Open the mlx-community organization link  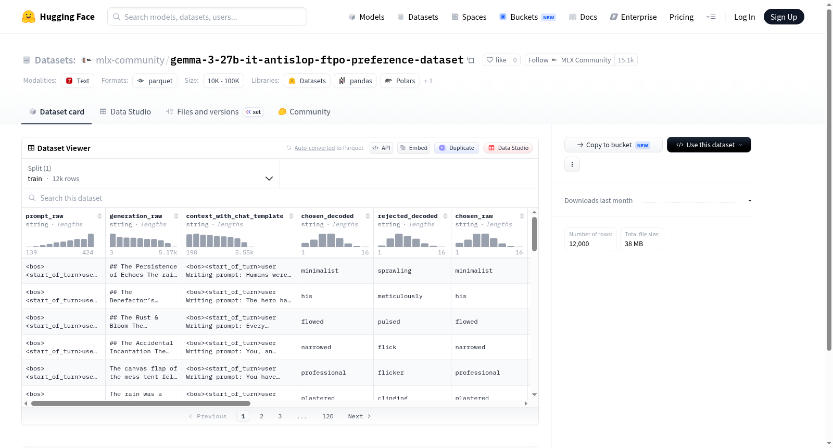tap(130, 60)
